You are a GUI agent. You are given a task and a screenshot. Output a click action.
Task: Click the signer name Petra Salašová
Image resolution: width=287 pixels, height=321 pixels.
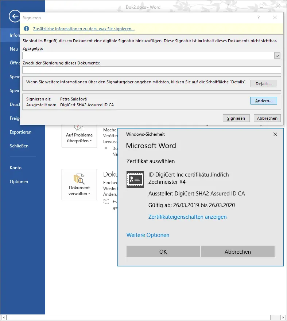click(x=73, y=99)
